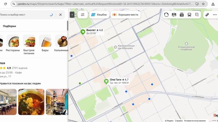Open the Подборки section
The height and width of the screenshot is (122, 218).
point(10,26)
